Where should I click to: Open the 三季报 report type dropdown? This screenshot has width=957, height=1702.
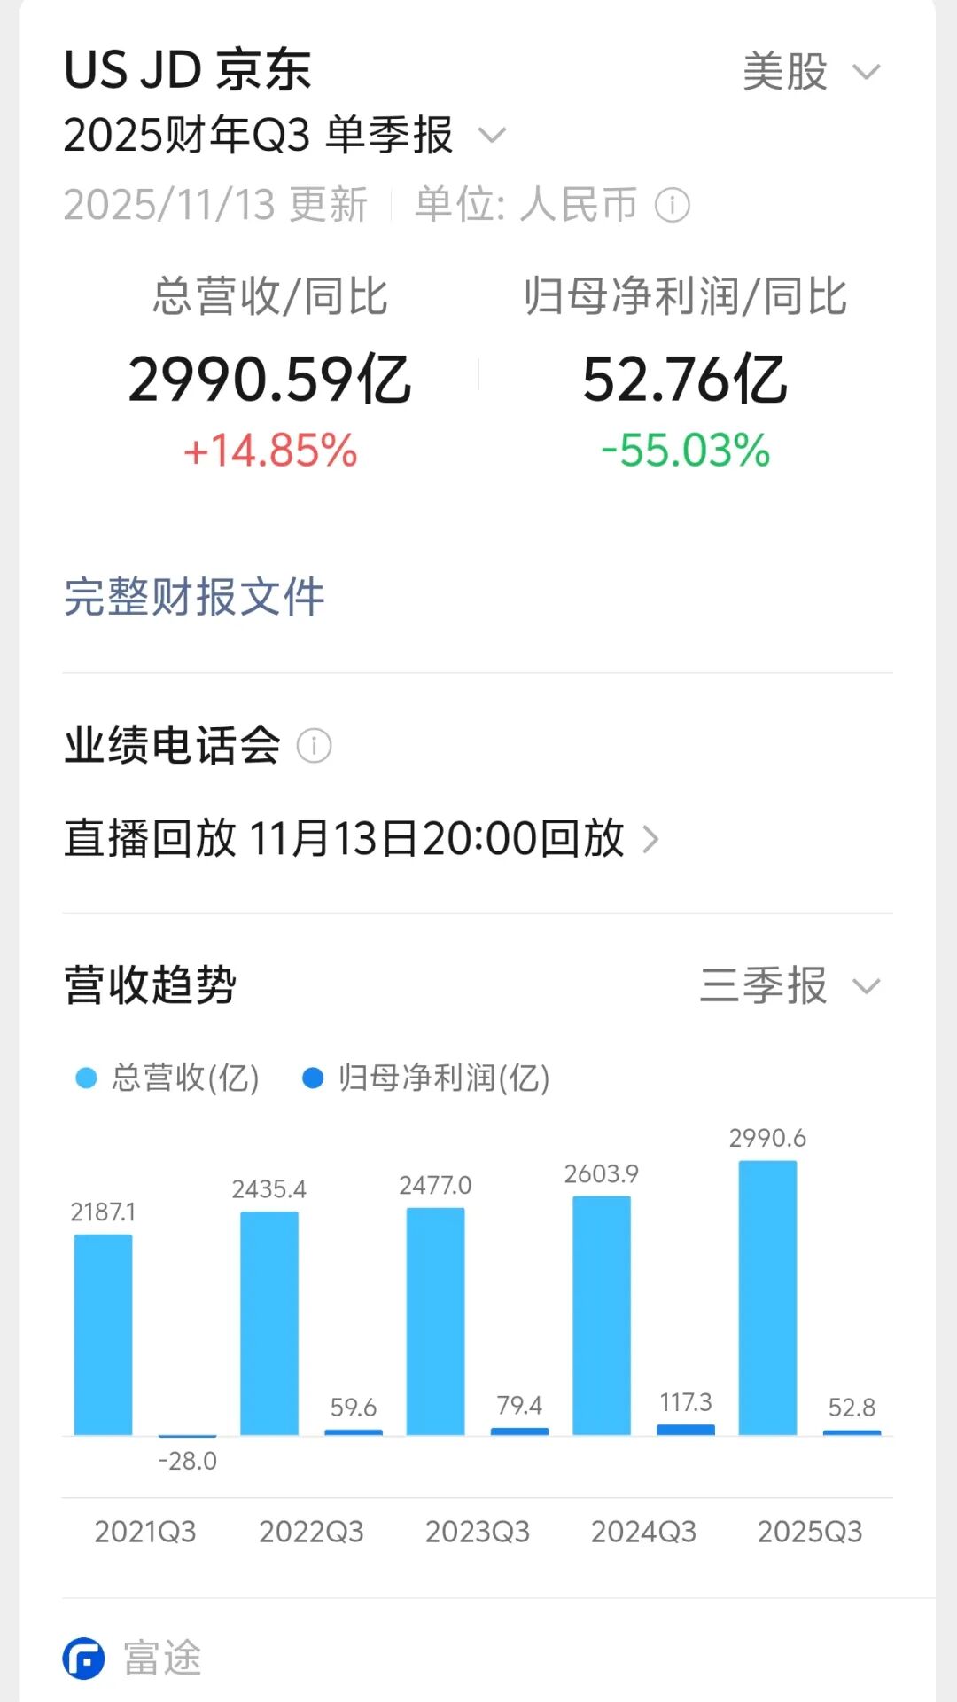(789, 985)
